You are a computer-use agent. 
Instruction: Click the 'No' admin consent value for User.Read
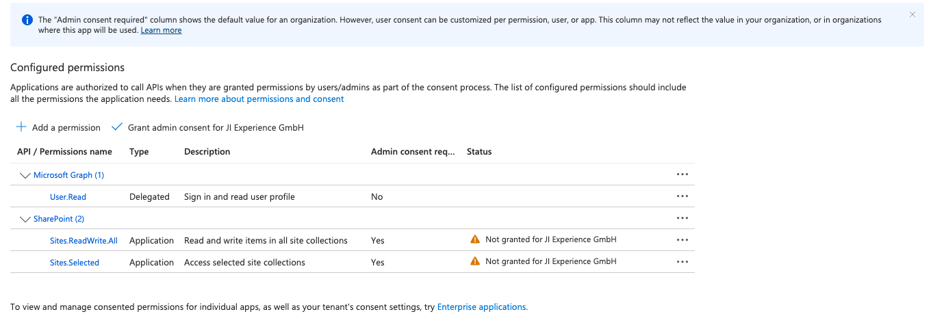377,197
